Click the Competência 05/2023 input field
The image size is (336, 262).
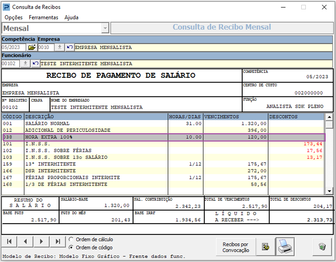(x=14, y=47)
